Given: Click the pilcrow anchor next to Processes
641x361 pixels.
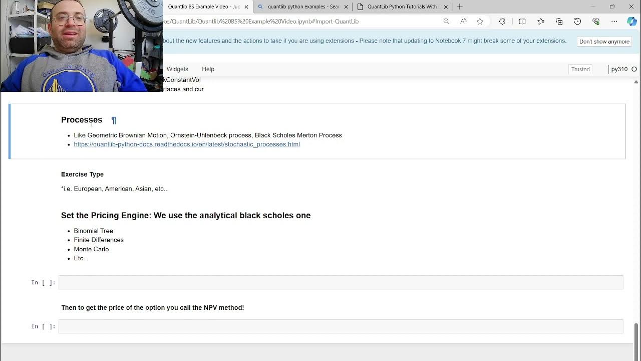Looking at the screenshot, I should pos(114,120).
